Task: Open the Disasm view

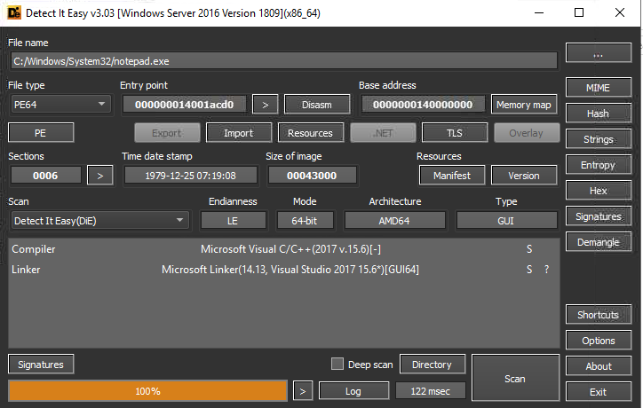Action: click(x=316, y=105)
